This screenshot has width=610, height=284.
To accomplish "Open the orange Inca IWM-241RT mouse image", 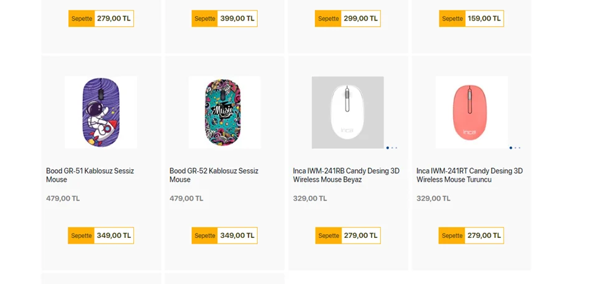I will [471, 112].
